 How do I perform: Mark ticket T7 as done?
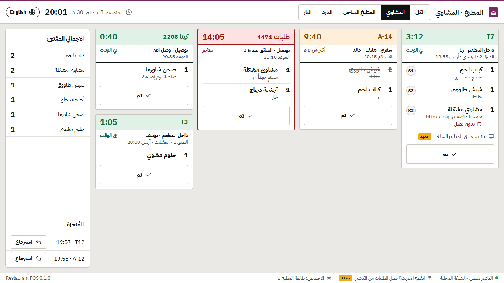pos(450,154)
